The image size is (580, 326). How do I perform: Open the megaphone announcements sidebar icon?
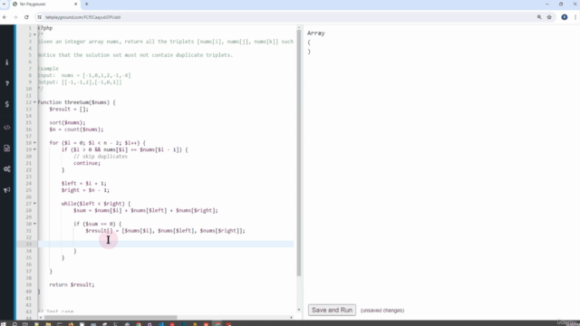(x=7, y=190)
